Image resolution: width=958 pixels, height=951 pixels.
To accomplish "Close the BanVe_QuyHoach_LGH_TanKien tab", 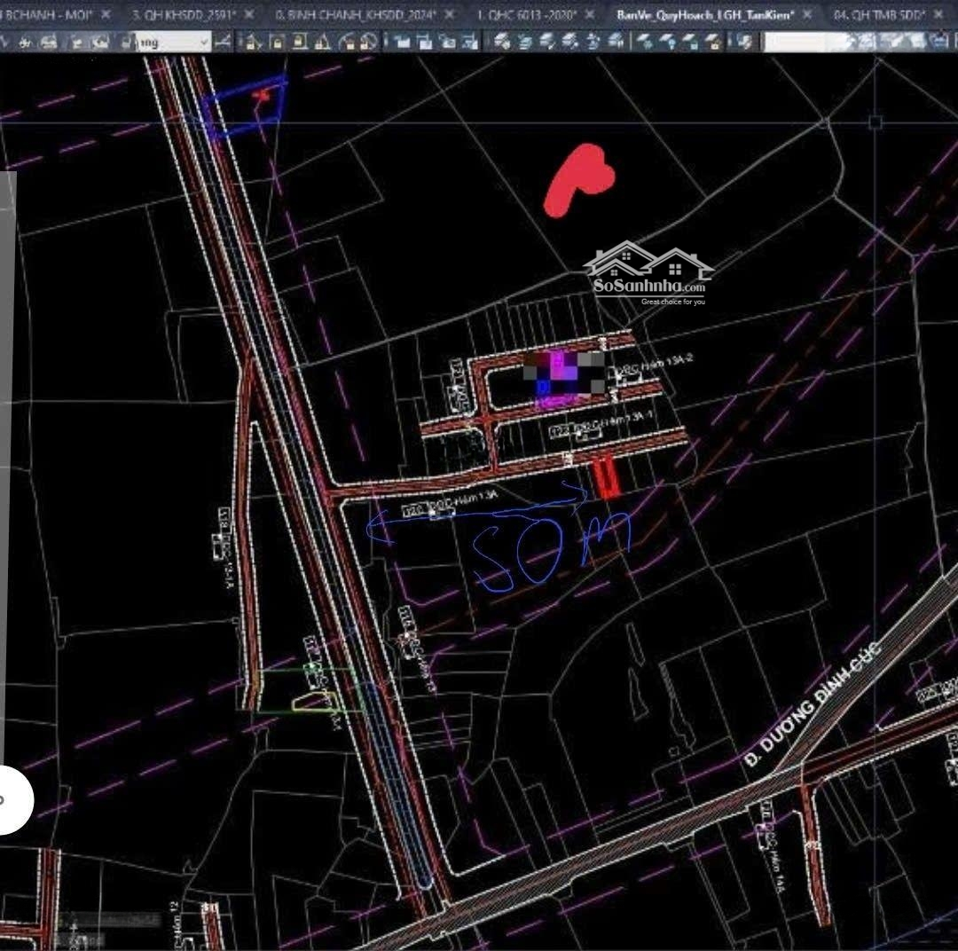I will 807,15.
